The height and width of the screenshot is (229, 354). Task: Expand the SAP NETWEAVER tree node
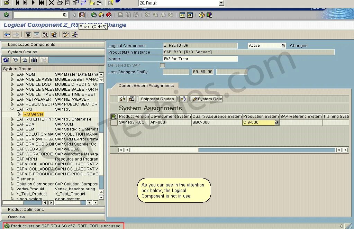tap(12, 99)
